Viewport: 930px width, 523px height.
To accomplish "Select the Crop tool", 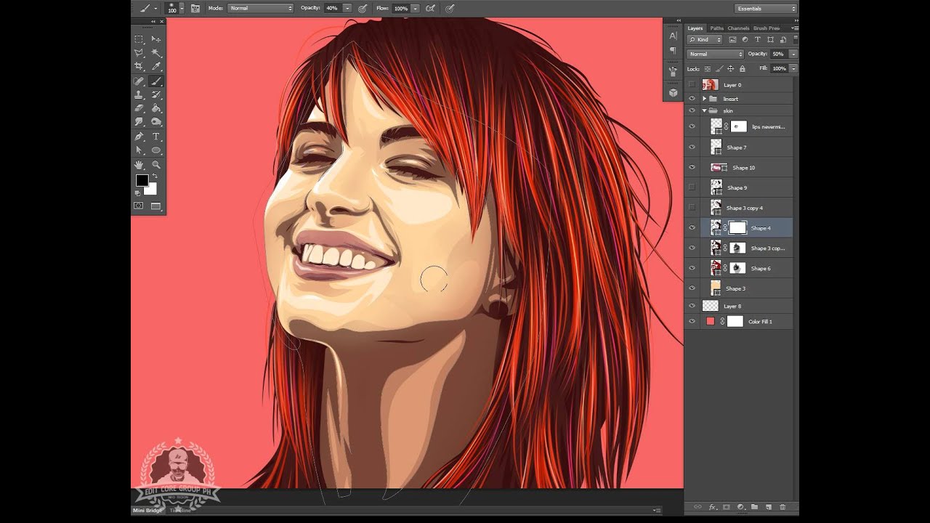I will [x=139, y=67].
